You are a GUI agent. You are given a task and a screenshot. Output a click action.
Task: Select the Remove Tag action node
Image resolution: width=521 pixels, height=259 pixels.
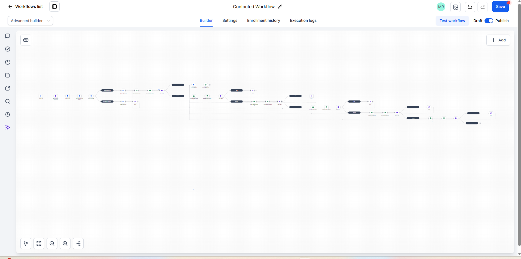(68, 96)
